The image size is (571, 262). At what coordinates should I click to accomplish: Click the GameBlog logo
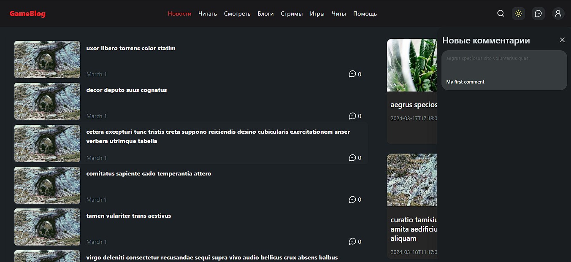tap(27, 14)
